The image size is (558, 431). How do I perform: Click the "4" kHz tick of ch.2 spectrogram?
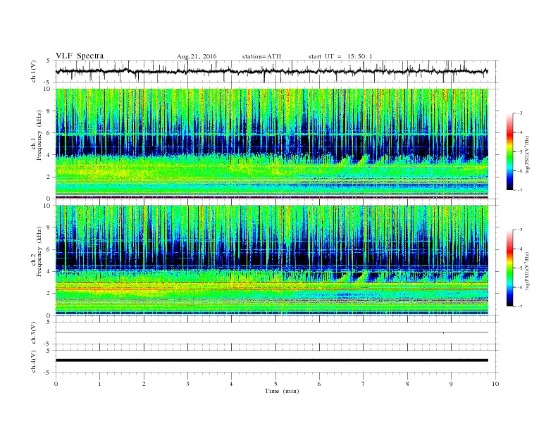pyautogui.click(x=49, y=272)
